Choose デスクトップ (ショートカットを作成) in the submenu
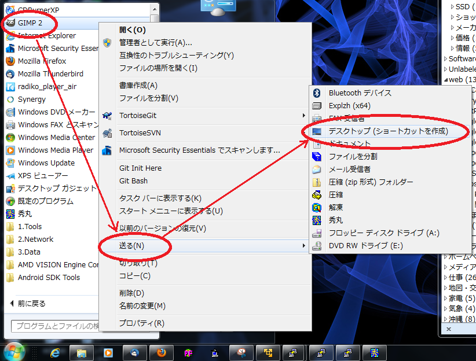Screen dimensions: 476x361 tap(390, 131)
